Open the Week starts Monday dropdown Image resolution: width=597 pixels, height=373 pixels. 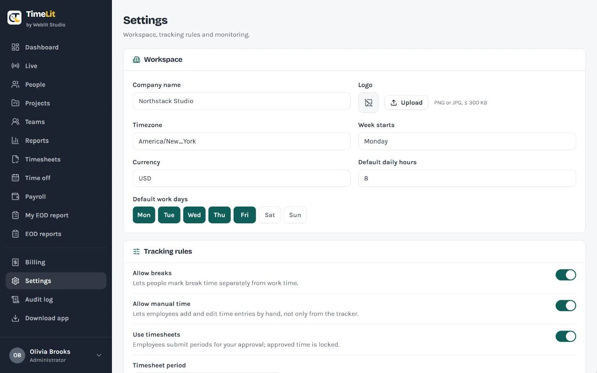pos(467,141)
